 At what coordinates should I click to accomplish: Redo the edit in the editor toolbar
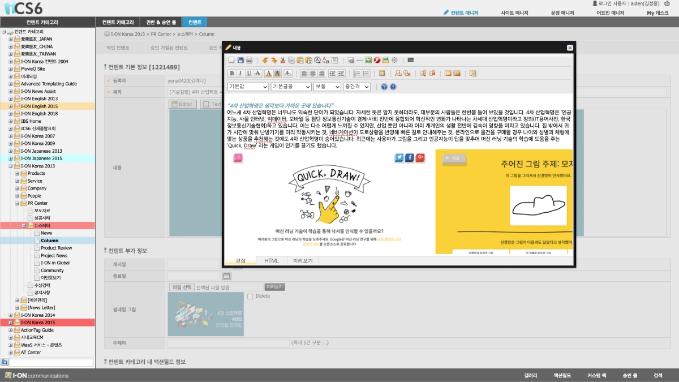coord(274,60)
